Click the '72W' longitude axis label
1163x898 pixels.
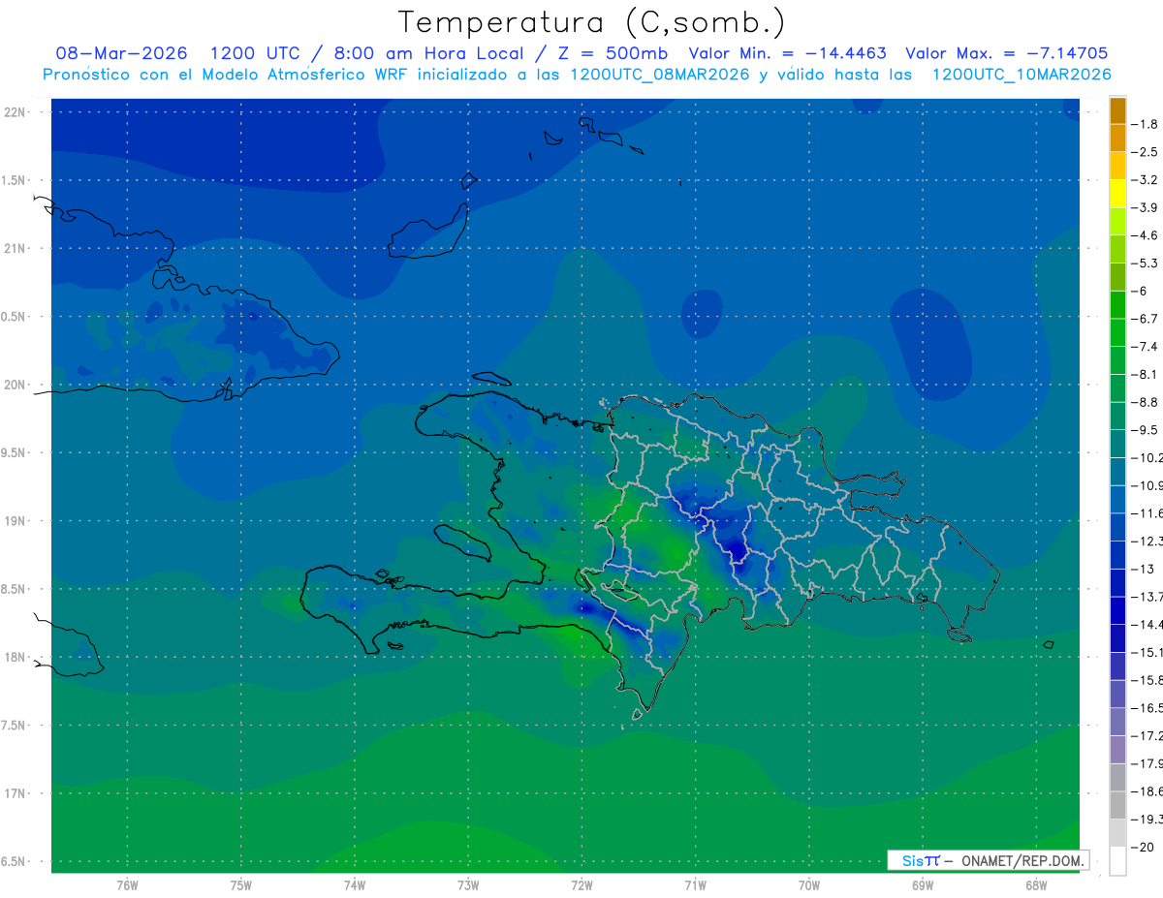(x=581, y=885)
